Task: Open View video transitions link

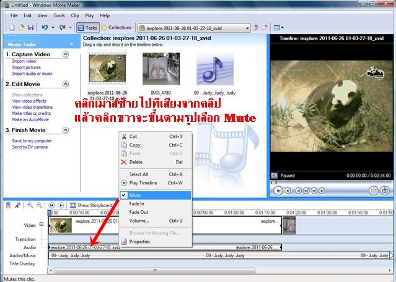Action: point(32,107)
